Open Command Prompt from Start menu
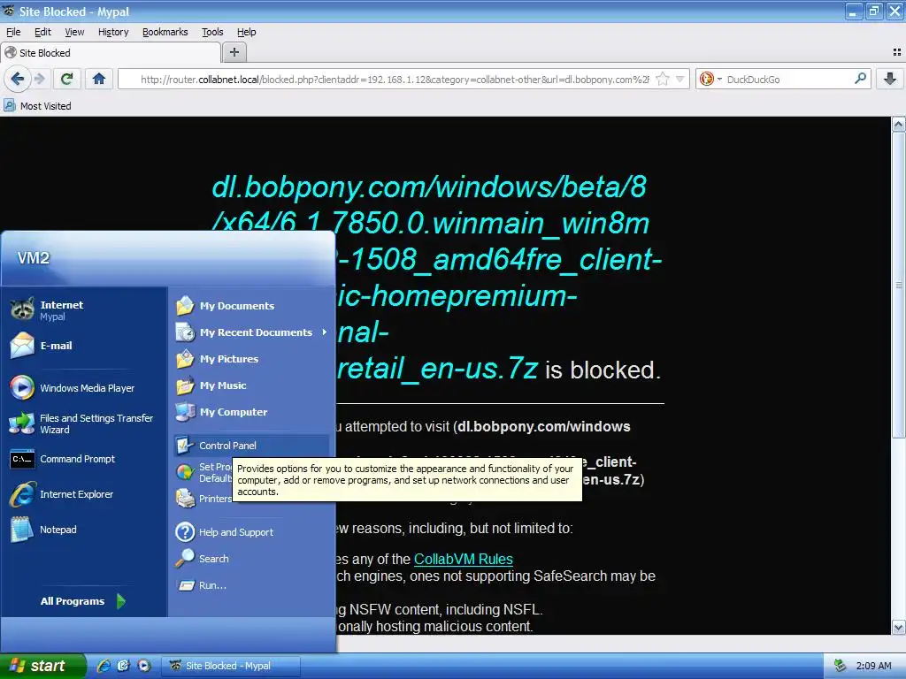Viewport: 906px width, 679px height. pos(84,459)
